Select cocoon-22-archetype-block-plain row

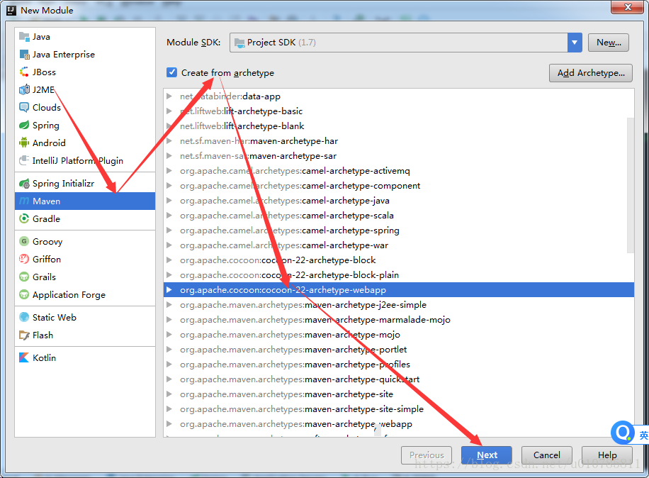pos(399,274)
